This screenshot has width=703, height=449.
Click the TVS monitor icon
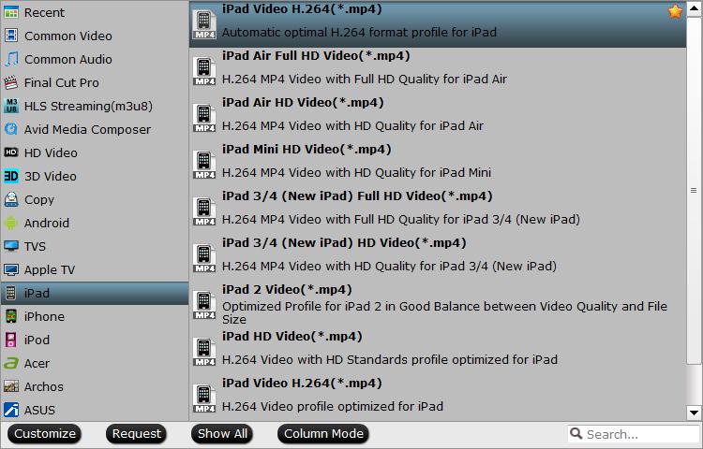[x=10, y=246]
